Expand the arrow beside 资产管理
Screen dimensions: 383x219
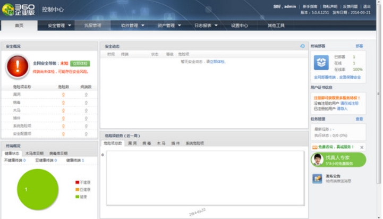(180, 25)
